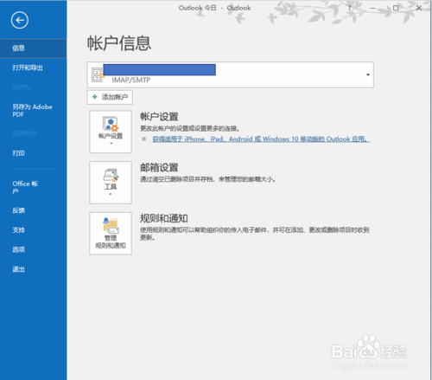The width and height of the screenshot is (432, 380).
Task: Click the IMAP/SMTP label text
Action: 131,80
